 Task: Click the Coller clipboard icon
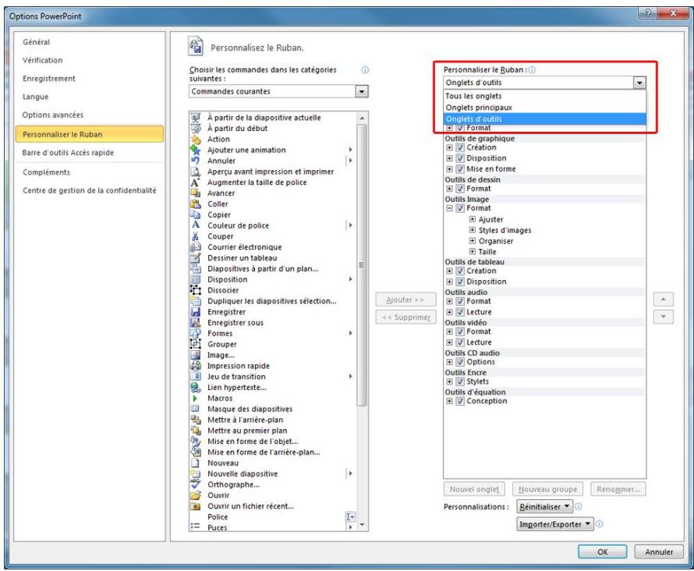195,204
